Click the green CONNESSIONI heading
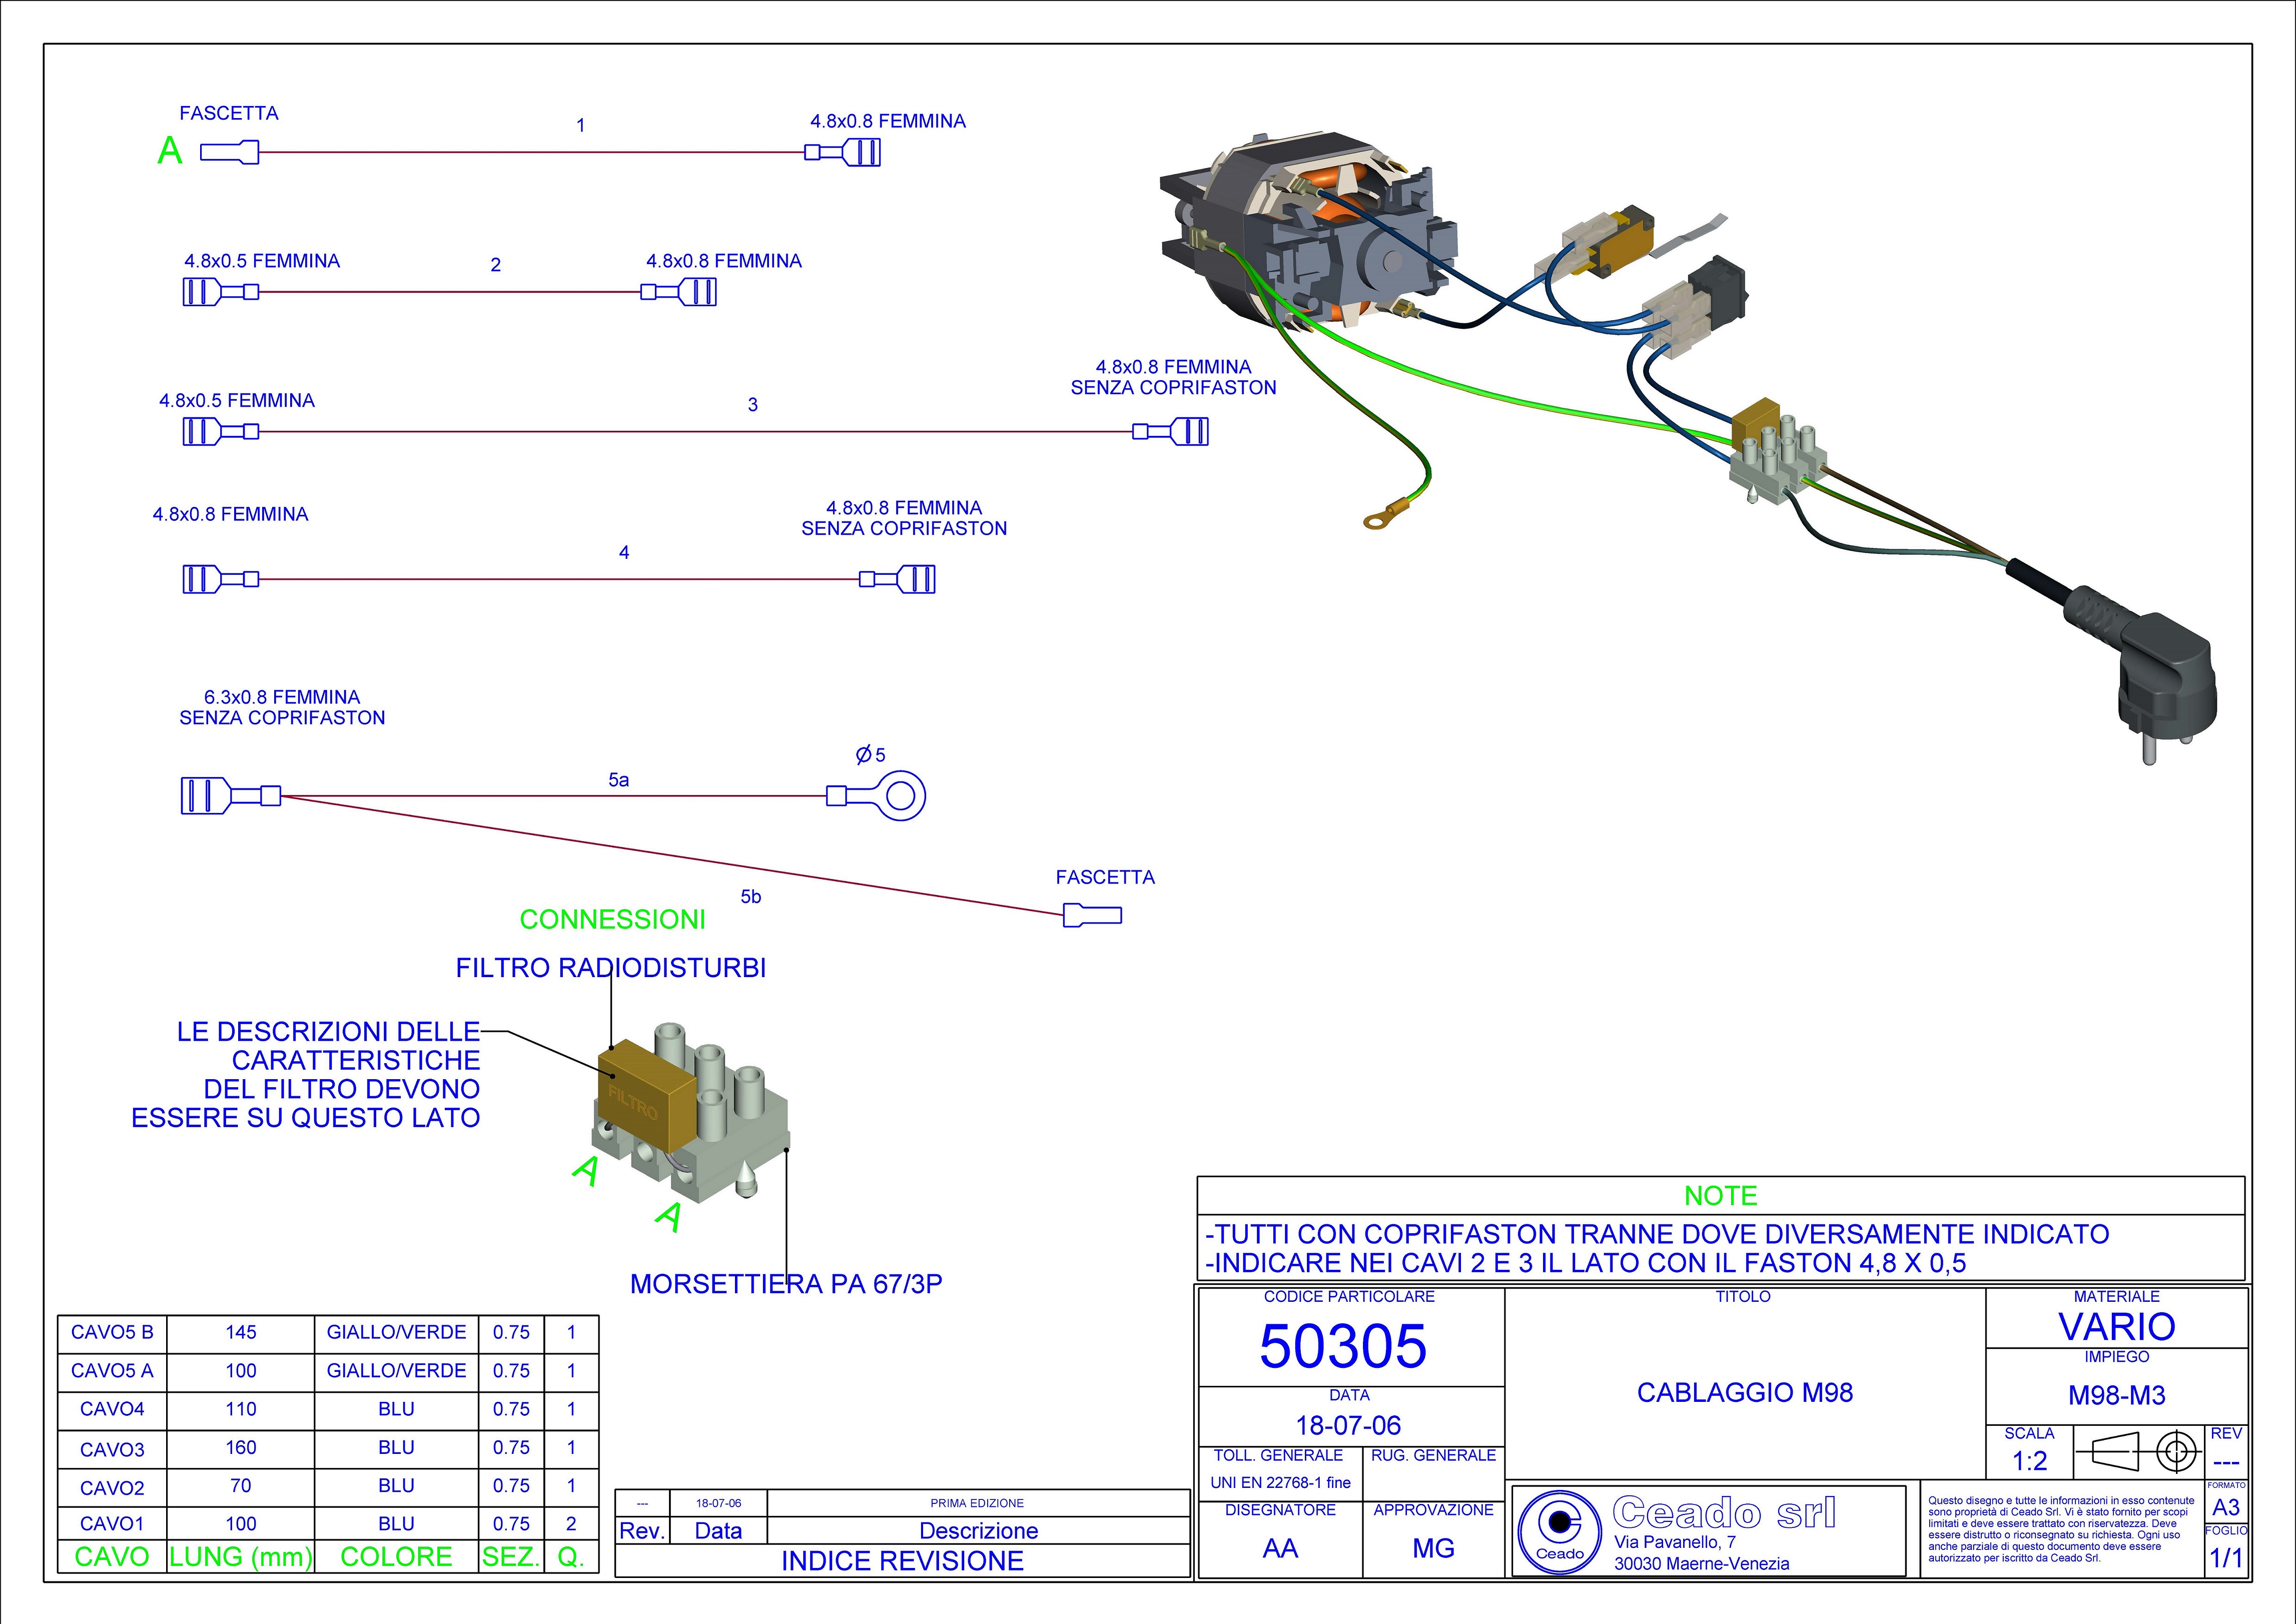 (612, 919)
